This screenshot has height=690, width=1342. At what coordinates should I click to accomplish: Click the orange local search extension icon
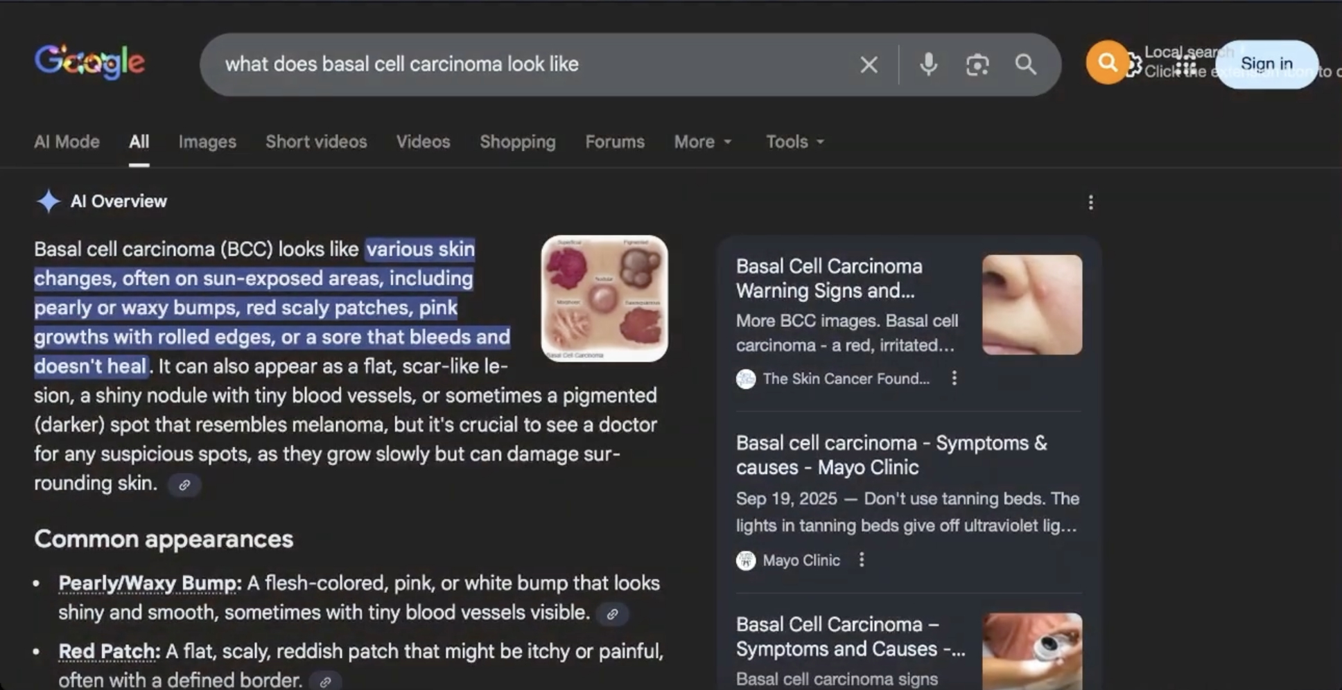point(1106,63)
